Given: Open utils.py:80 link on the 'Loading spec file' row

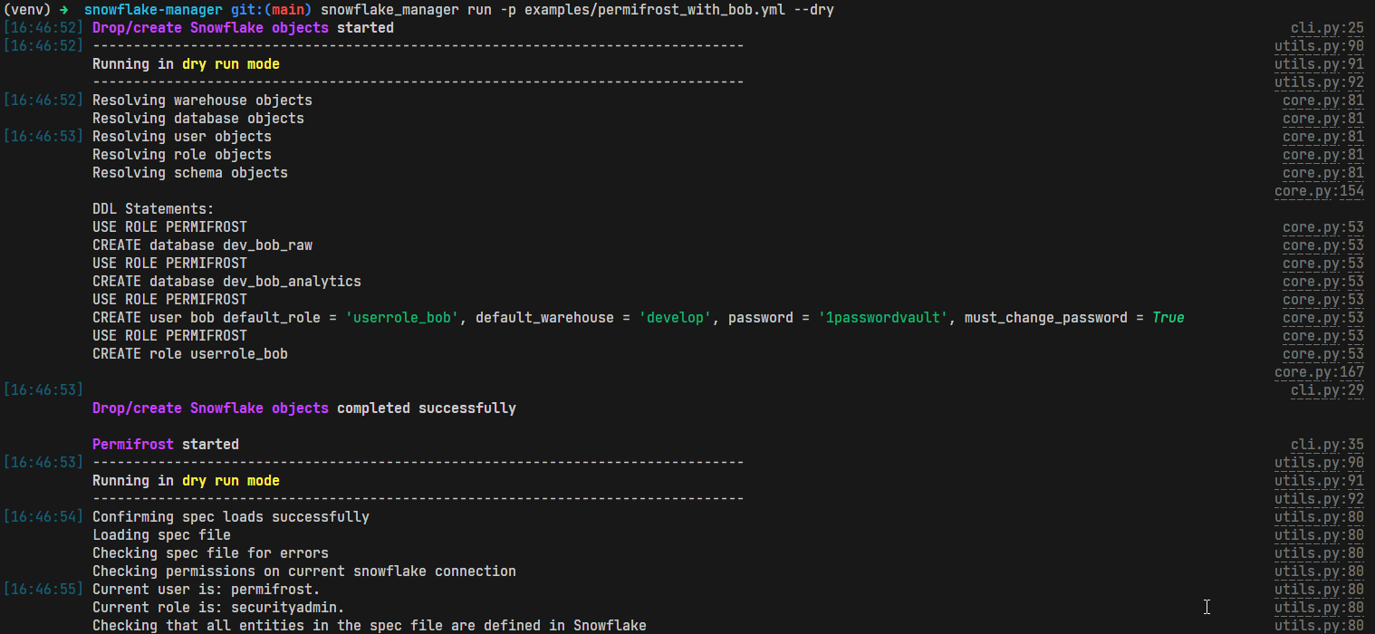Looking at the screenshot, I should 1319,535.
